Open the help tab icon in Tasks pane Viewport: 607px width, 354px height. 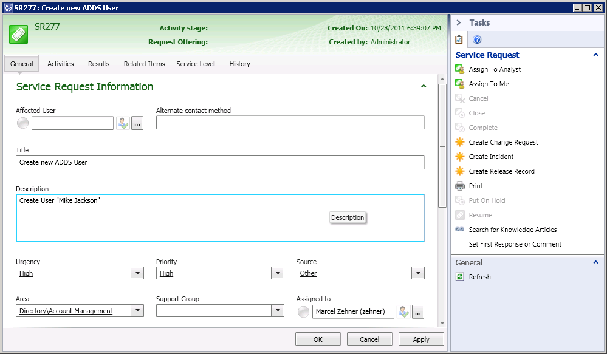pos(477,39)
